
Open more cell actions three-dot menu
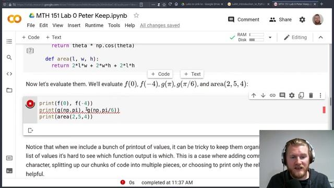(320, 95)
